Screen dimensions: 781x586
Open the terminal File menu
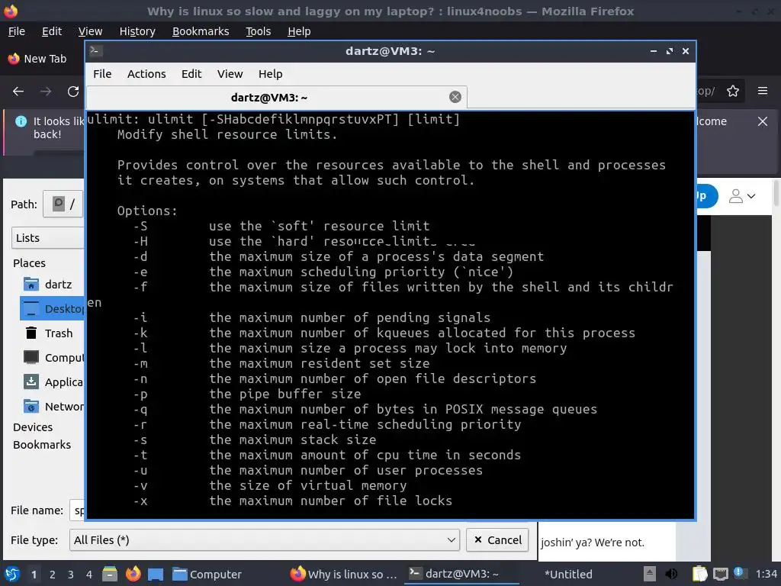tap(102, 74)
